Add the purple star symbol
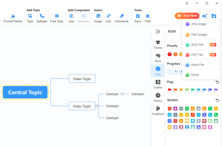 tap(175, 108)
